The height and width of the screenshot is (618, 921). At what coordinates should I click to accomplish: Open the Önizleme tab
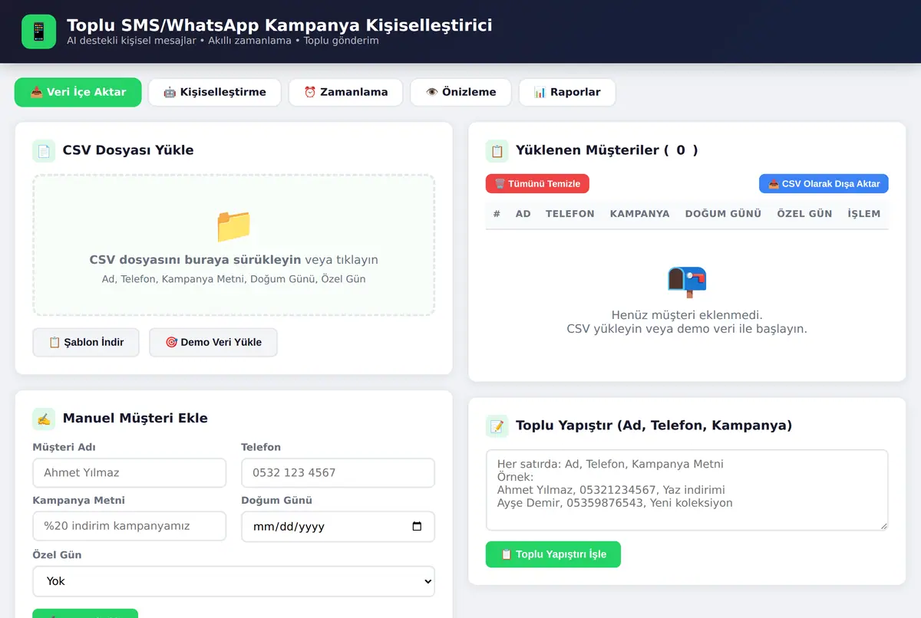coord(461,92)
